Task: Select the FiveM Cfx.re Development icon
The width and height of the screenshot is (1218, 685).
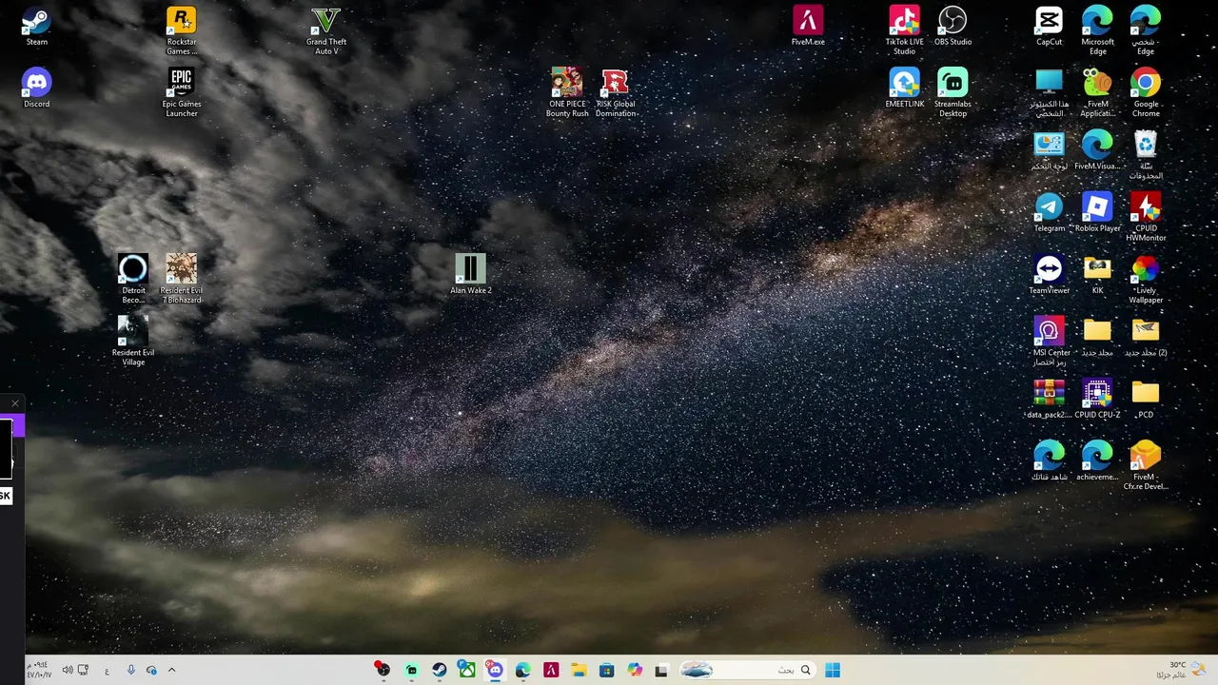Action: pyautogui.click(x=1146, y=466)
